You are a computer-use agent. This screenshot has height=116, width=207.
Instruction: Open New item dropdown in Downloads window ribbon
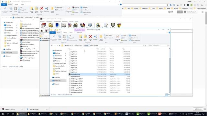click(59, 7)
